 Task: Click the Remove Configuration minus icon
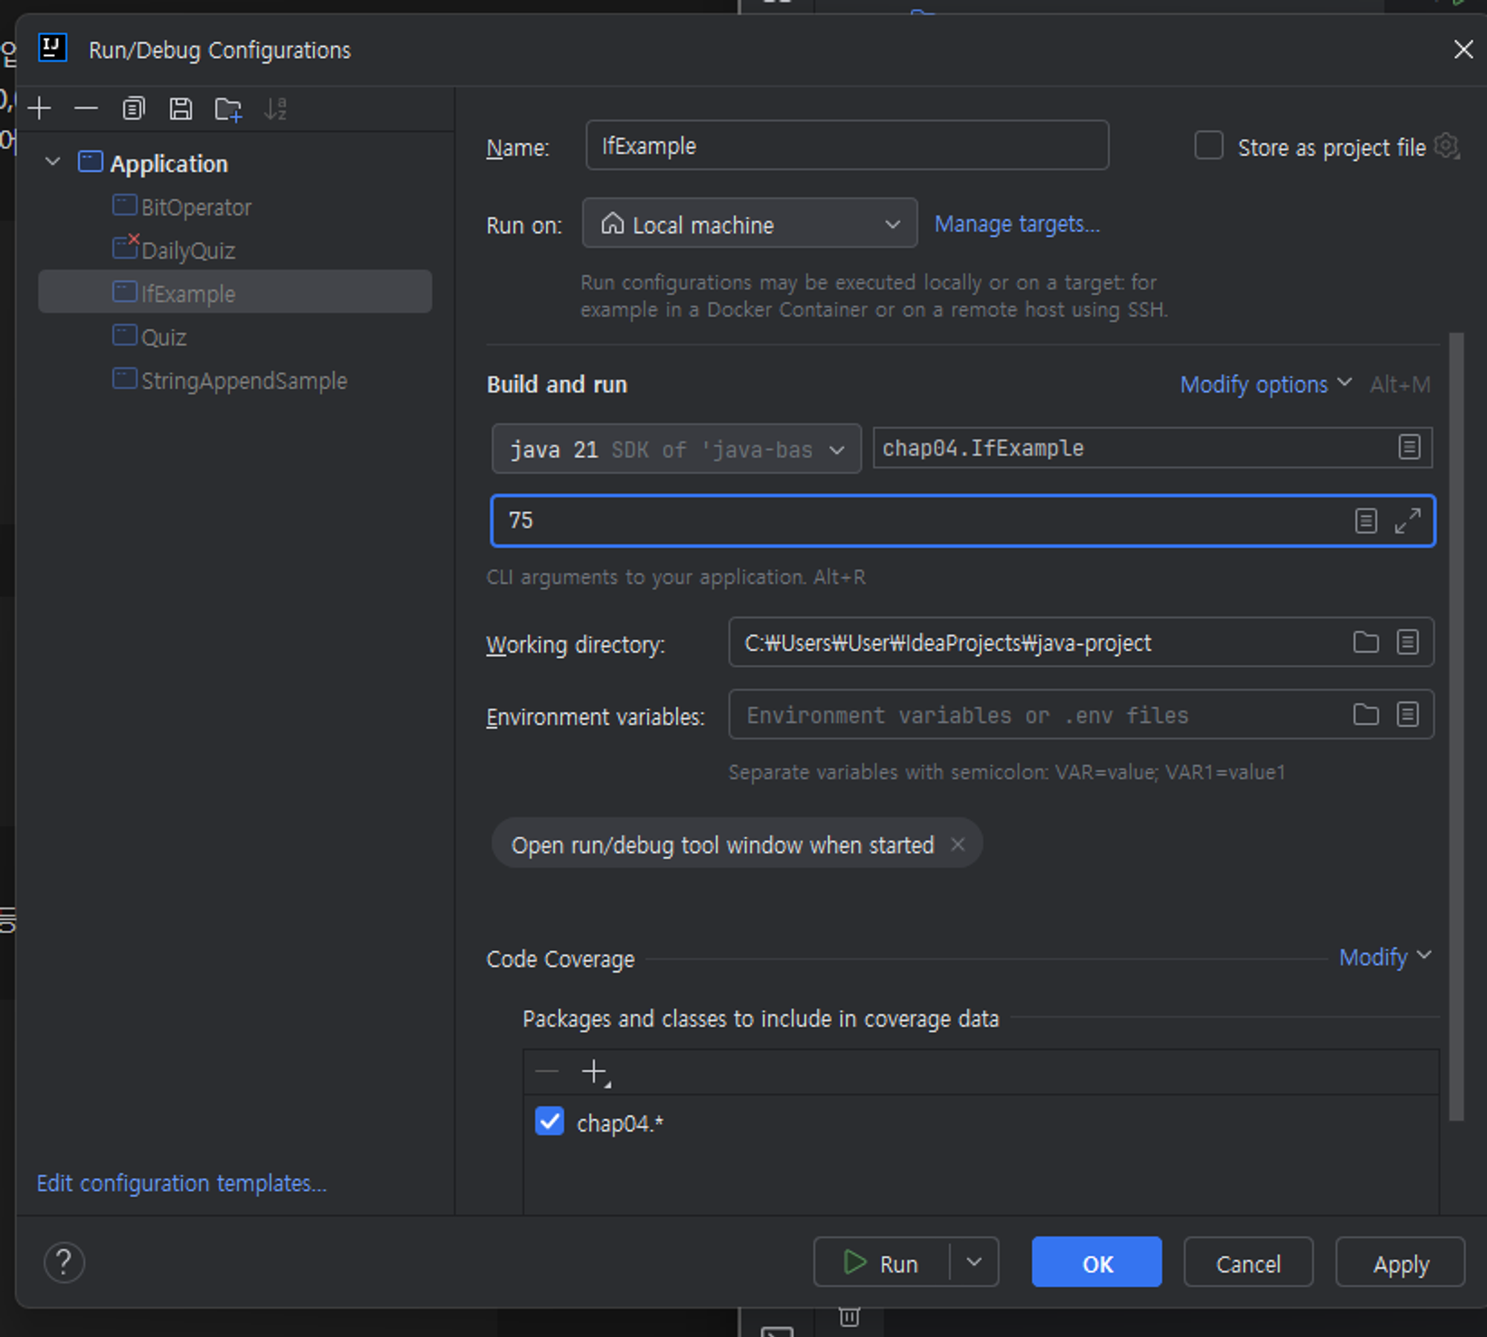[86, 109]
